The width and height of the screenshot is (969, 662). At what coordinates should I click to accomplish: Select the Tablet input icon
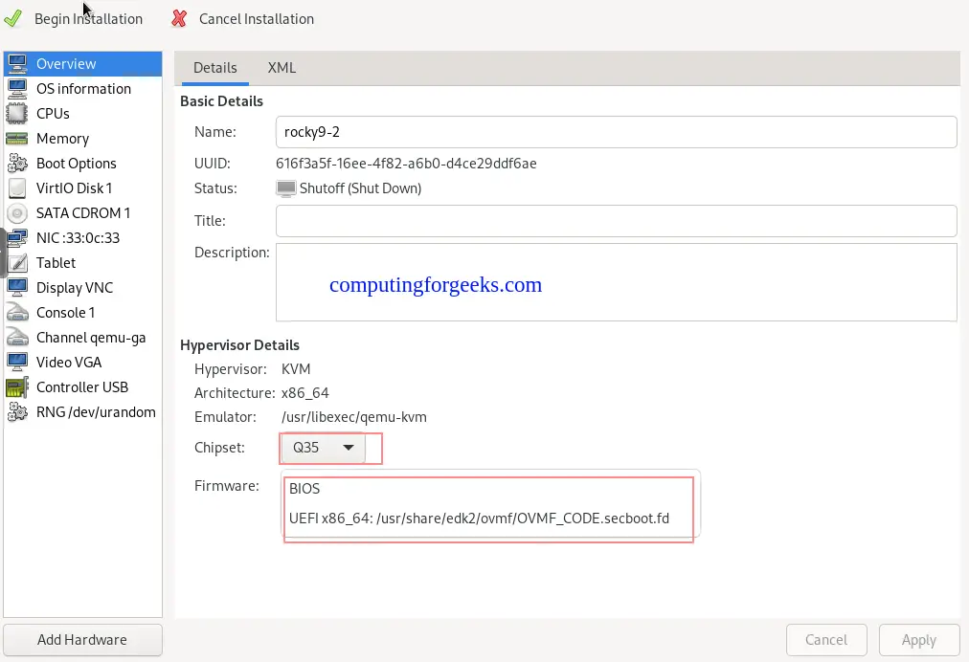pos(17,262)
